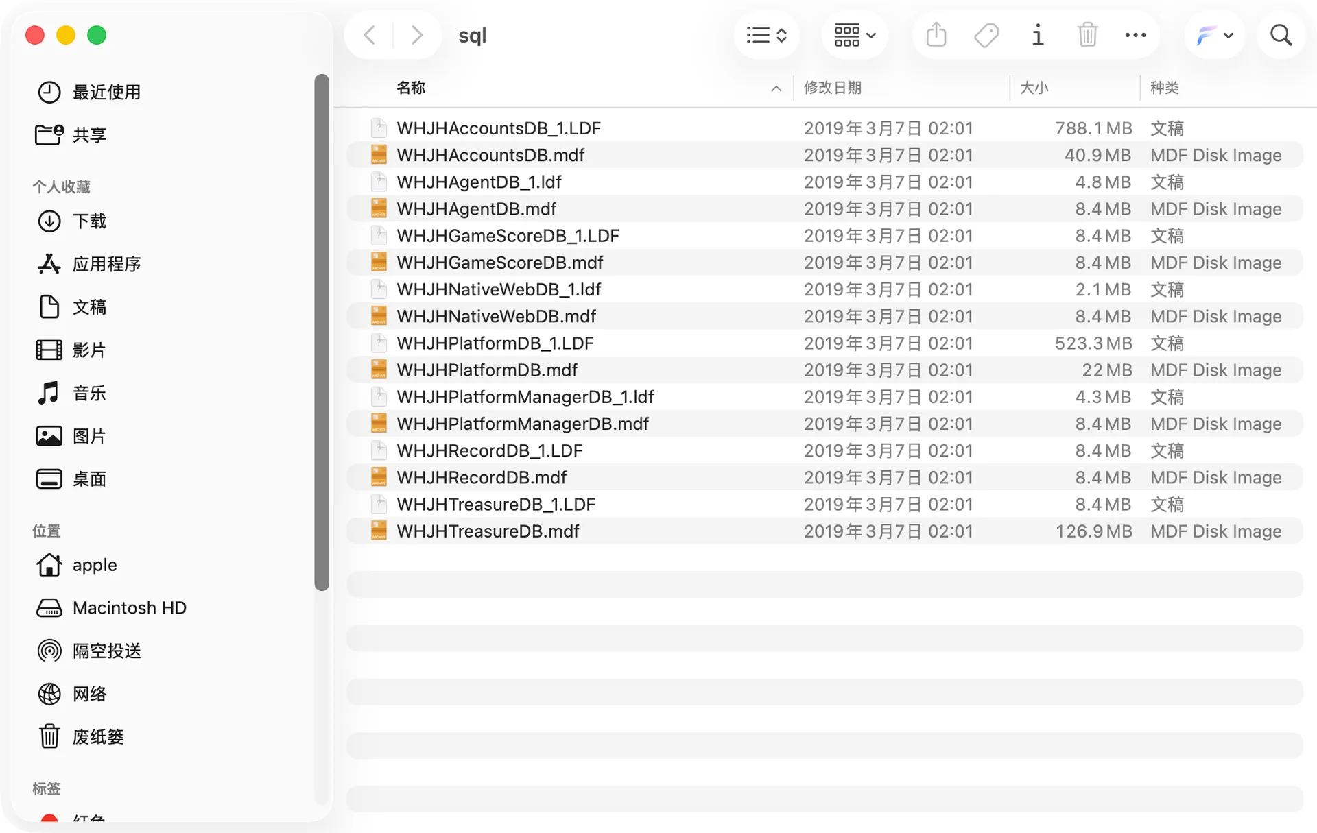
Task: Sort by 大小 column header
Action: pos(1034,88)
